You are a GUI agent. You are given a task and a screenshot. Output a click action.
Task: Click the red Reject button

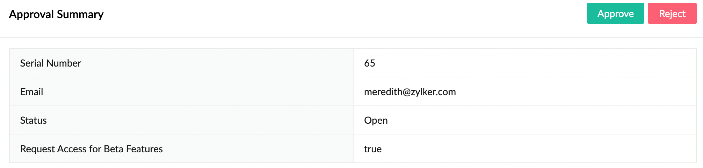672,14
